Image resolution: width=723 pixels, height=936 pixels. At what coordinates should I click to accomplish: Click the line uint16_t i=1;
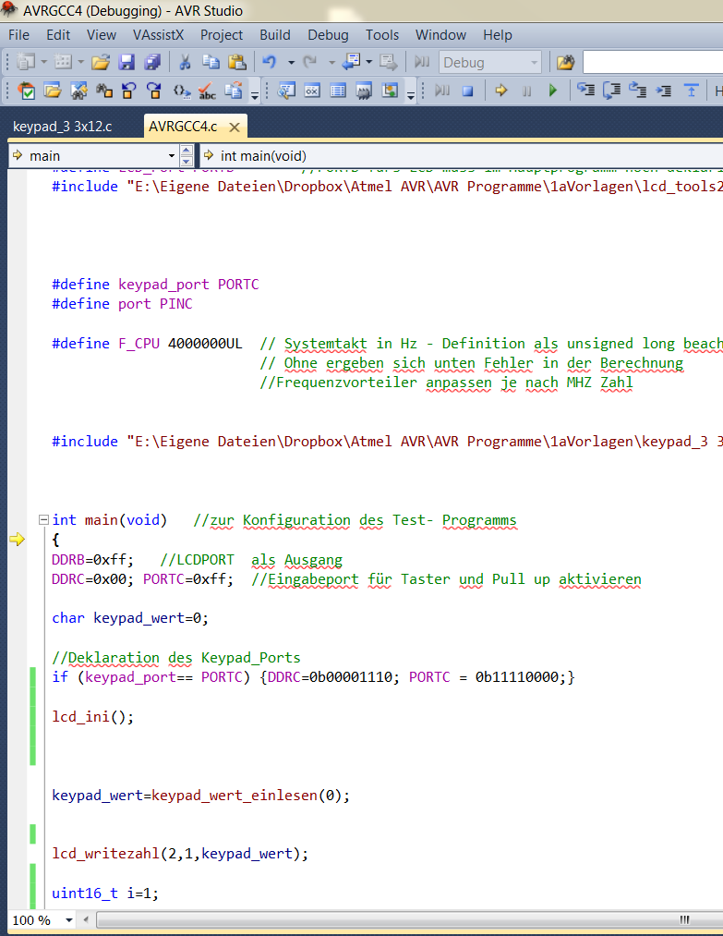coord(105,893)
